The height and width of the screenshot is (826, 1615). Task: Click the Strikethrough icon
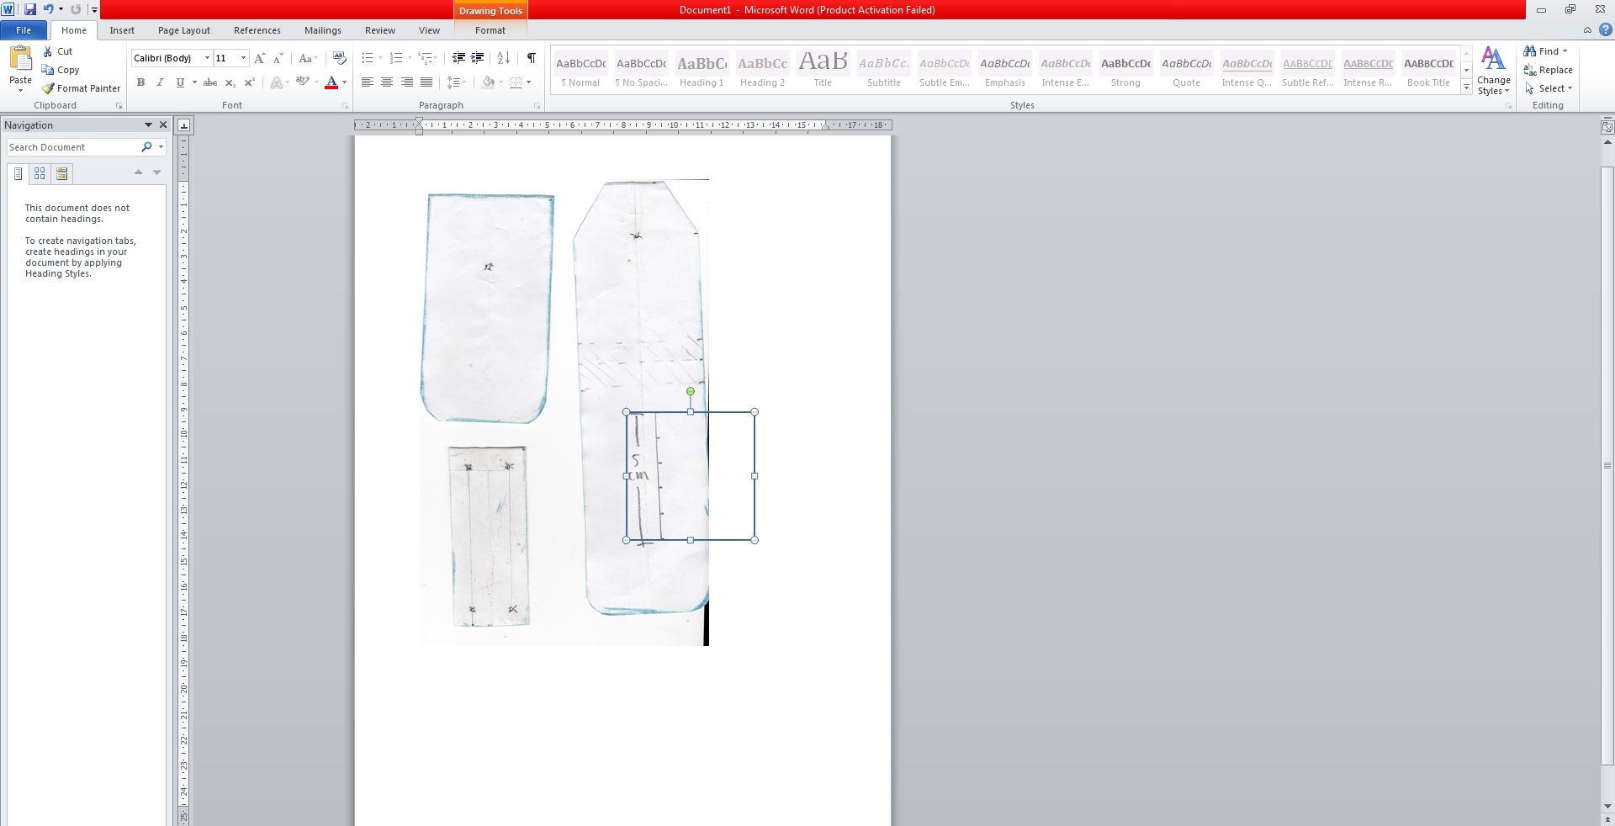pyautogui.click(x=210, y=82)
